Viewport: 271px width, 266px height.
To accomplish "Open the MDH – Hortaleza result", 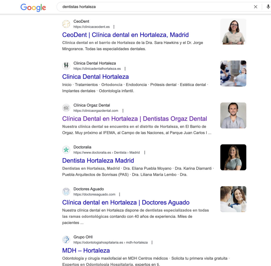I will click(86, 250).
